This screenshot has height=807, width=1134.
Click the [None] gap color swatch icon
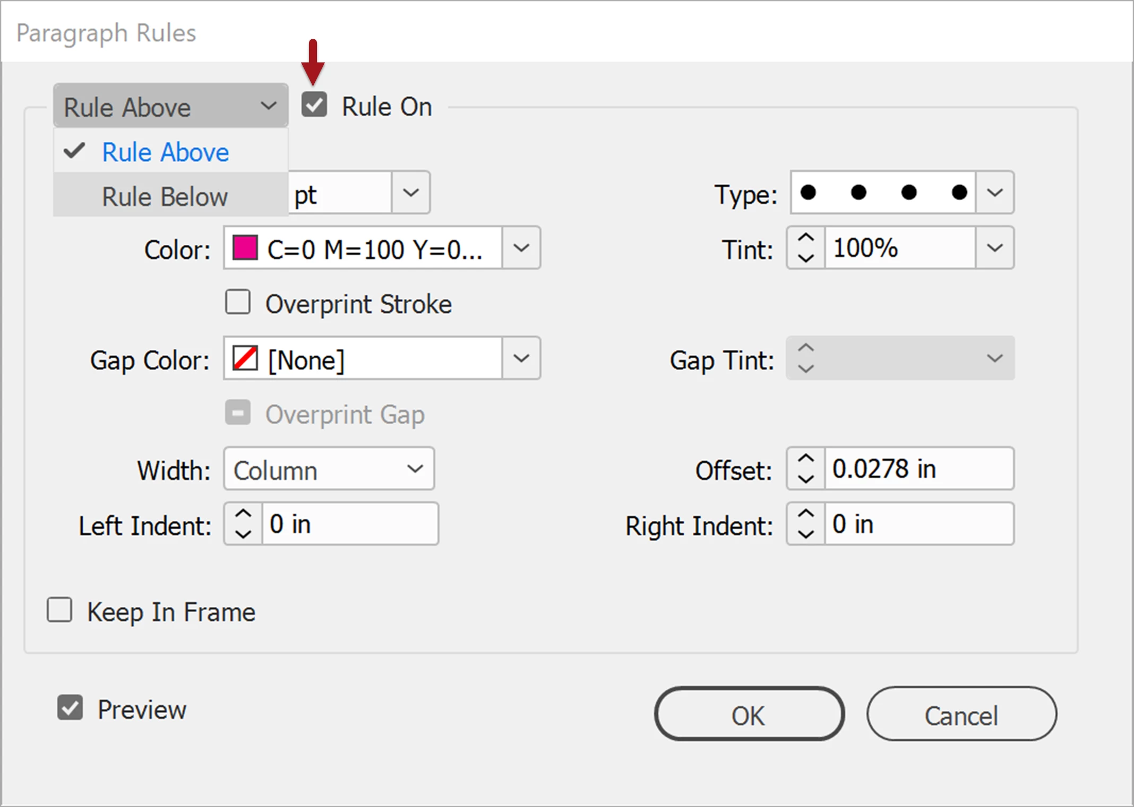pos(245,358)
